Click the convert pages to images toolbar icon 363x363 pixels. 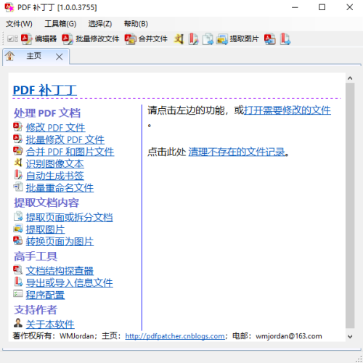270,38
